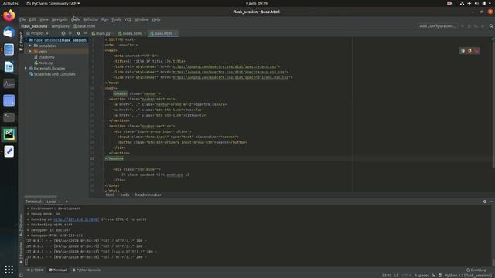
Task: Click the 4 spaces indent setting
Action: click(422, 276)
